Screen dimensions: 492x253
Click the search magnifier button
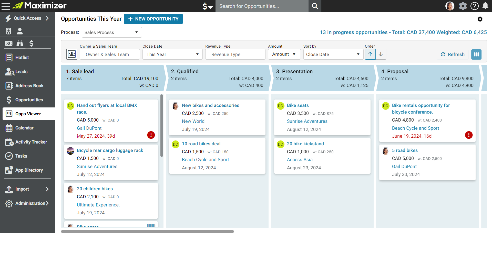[315, 6]
